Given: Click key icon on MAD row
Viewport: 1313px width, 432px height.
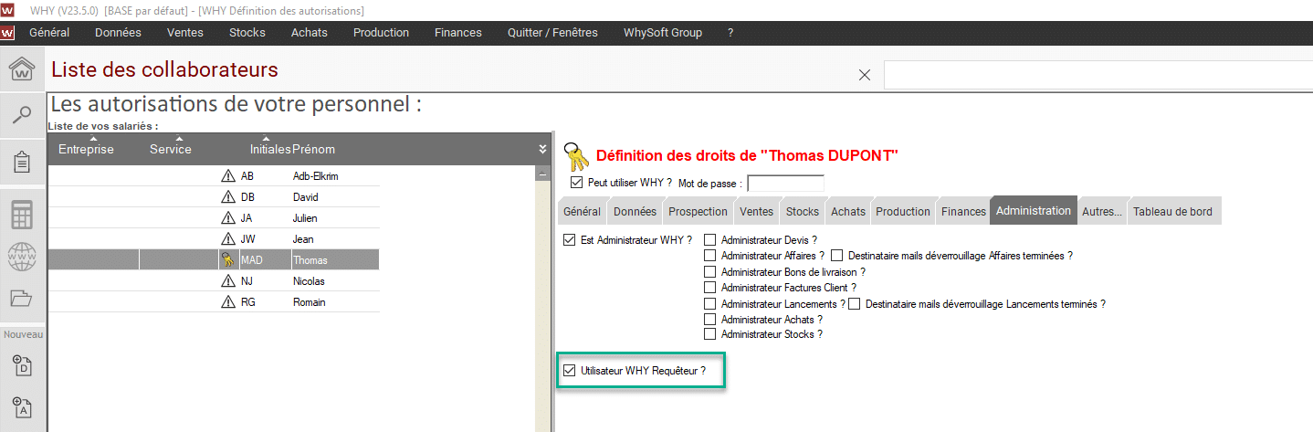Looking at the screenshot, I should coord(228,260).
